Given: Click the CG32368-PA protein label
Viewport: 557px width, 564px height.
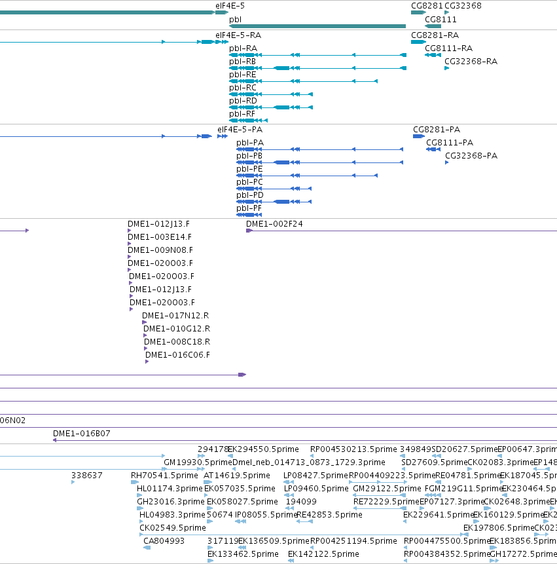Looking at the screenshot, I should point(471,156).
